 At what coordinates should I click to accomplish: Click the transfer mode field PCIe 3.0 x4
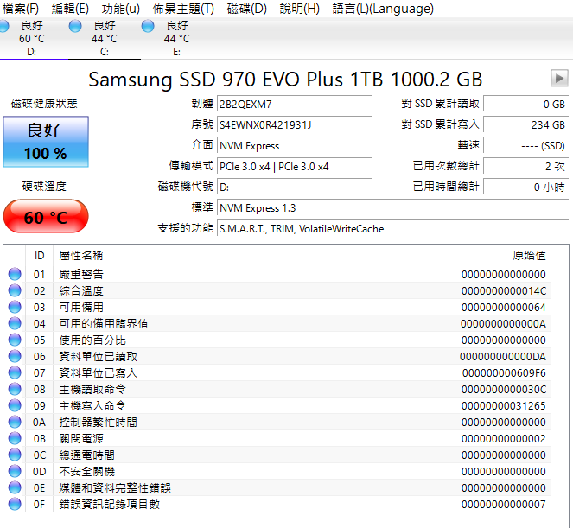[294, 167]
